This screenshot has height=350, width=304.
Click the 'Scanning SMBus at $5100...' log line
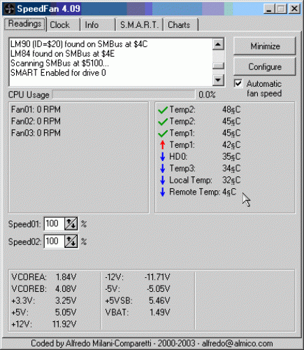click(x=59, y=64)
